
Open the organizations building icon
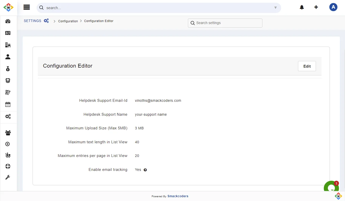(x=8, y=45)
